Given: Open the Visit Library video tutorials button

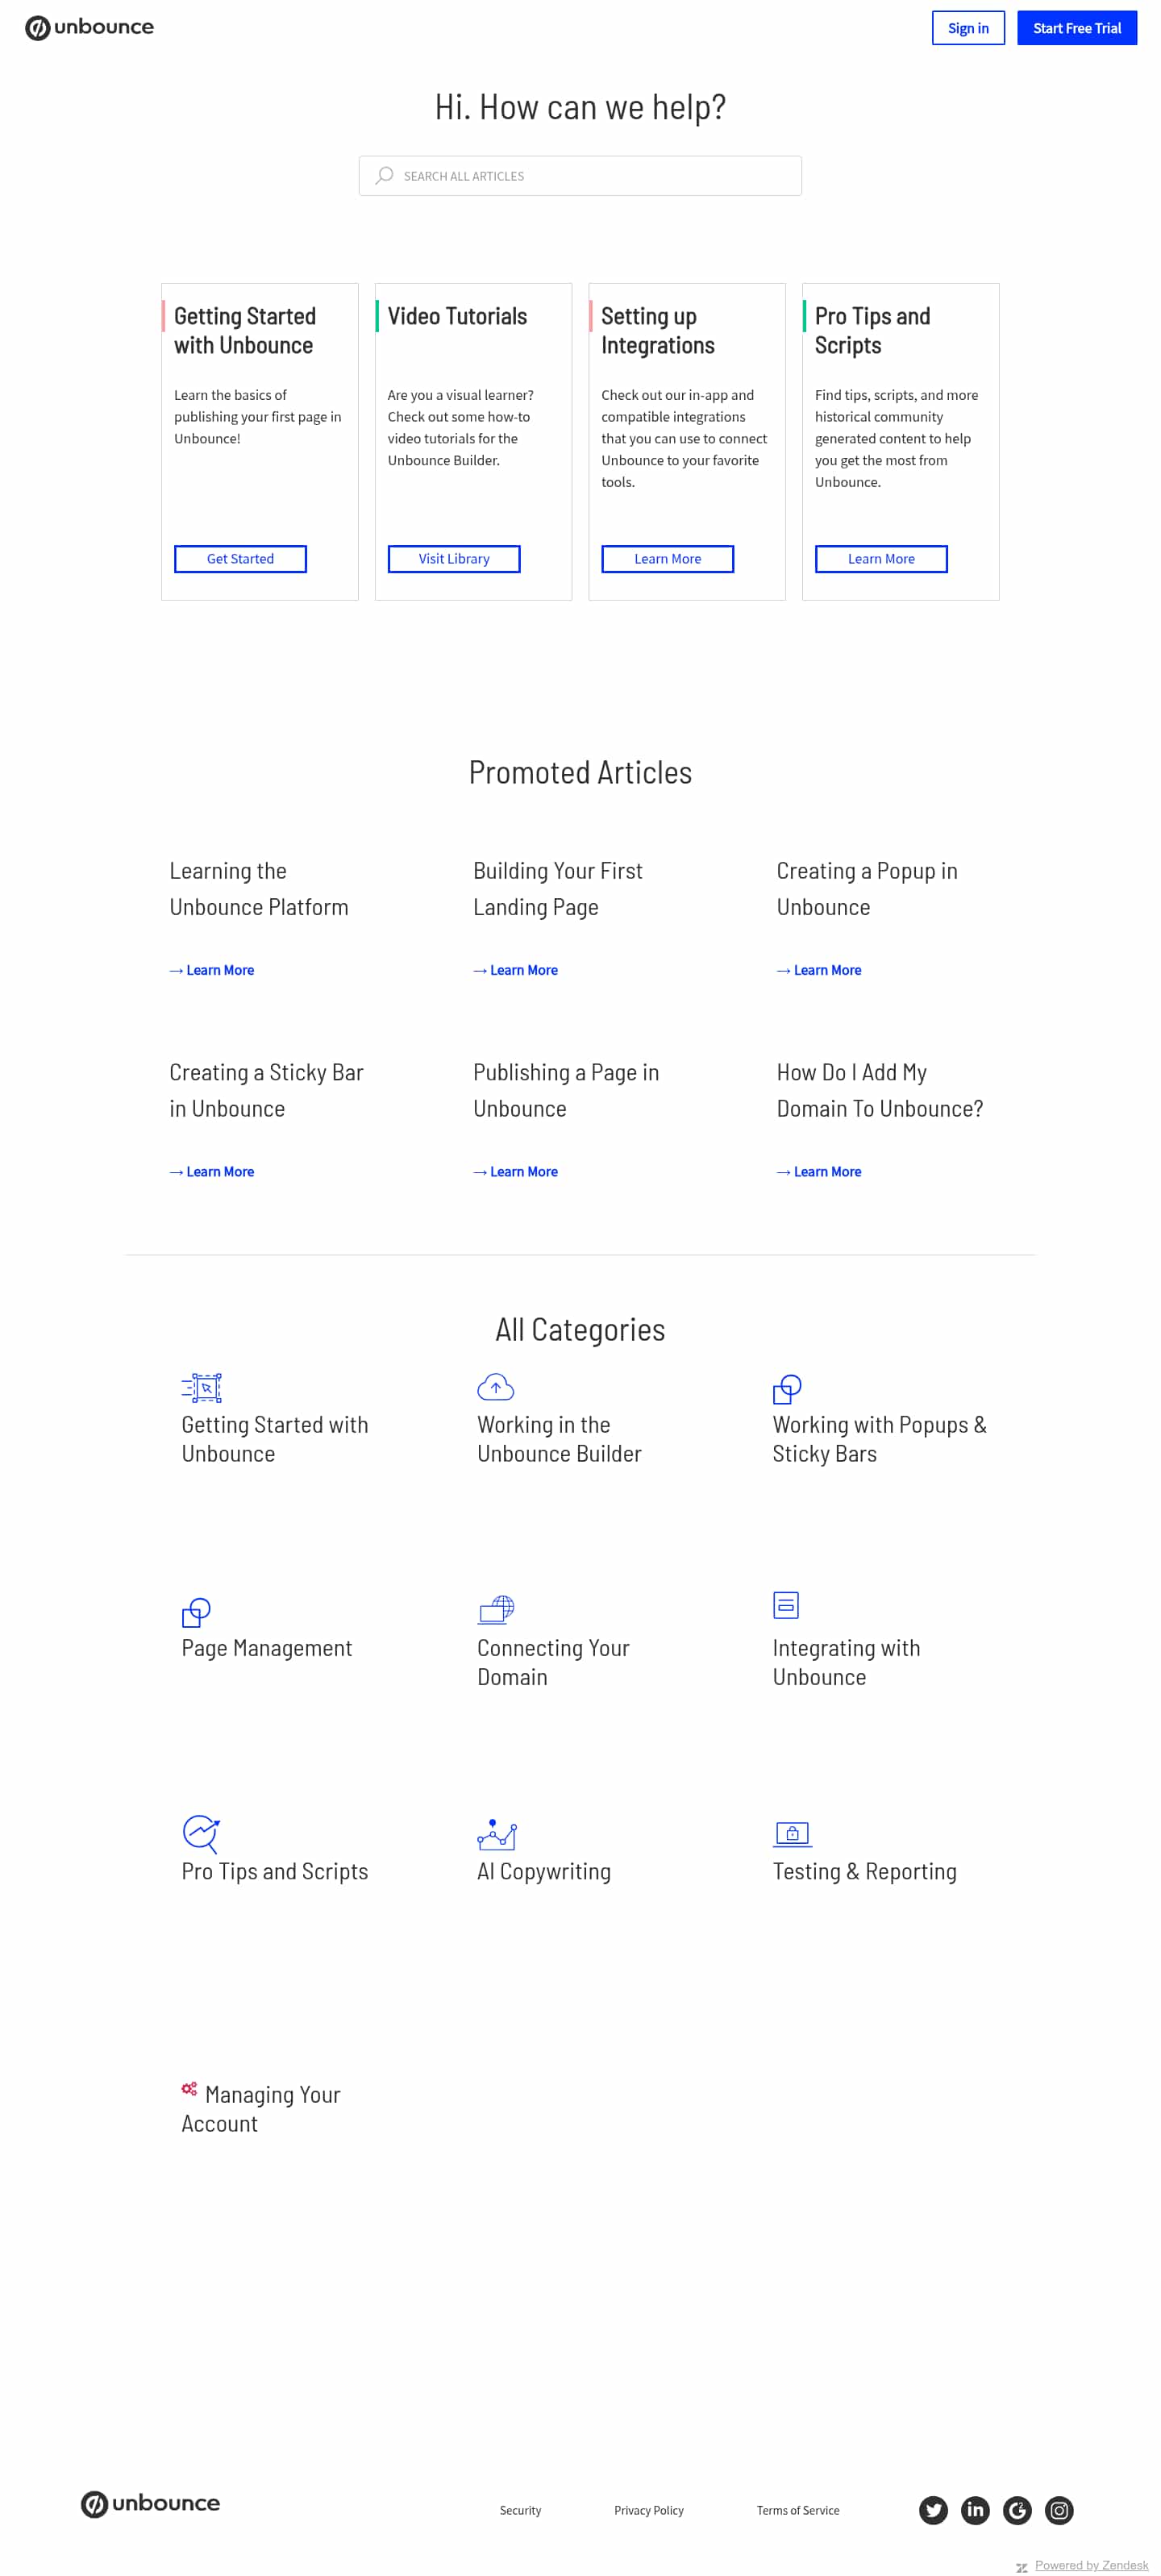Looking at the screenshot, I should (x=454, y=559).
